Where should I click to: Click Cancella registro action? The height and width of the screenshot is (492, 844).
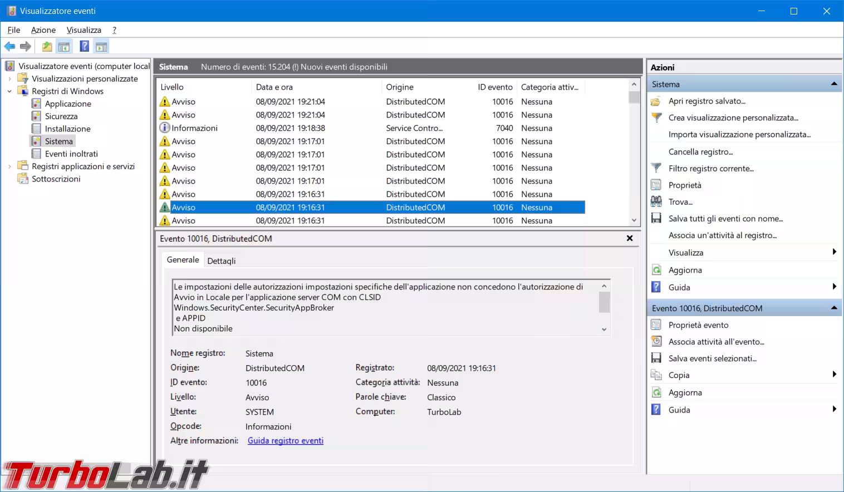tap(700, 151)
